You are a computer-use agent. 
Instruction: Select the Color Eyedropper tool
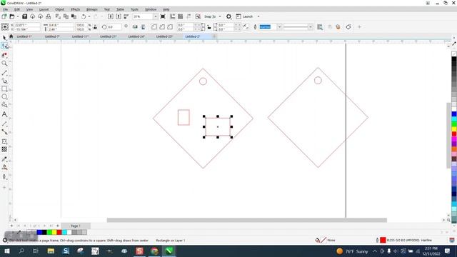4,159
